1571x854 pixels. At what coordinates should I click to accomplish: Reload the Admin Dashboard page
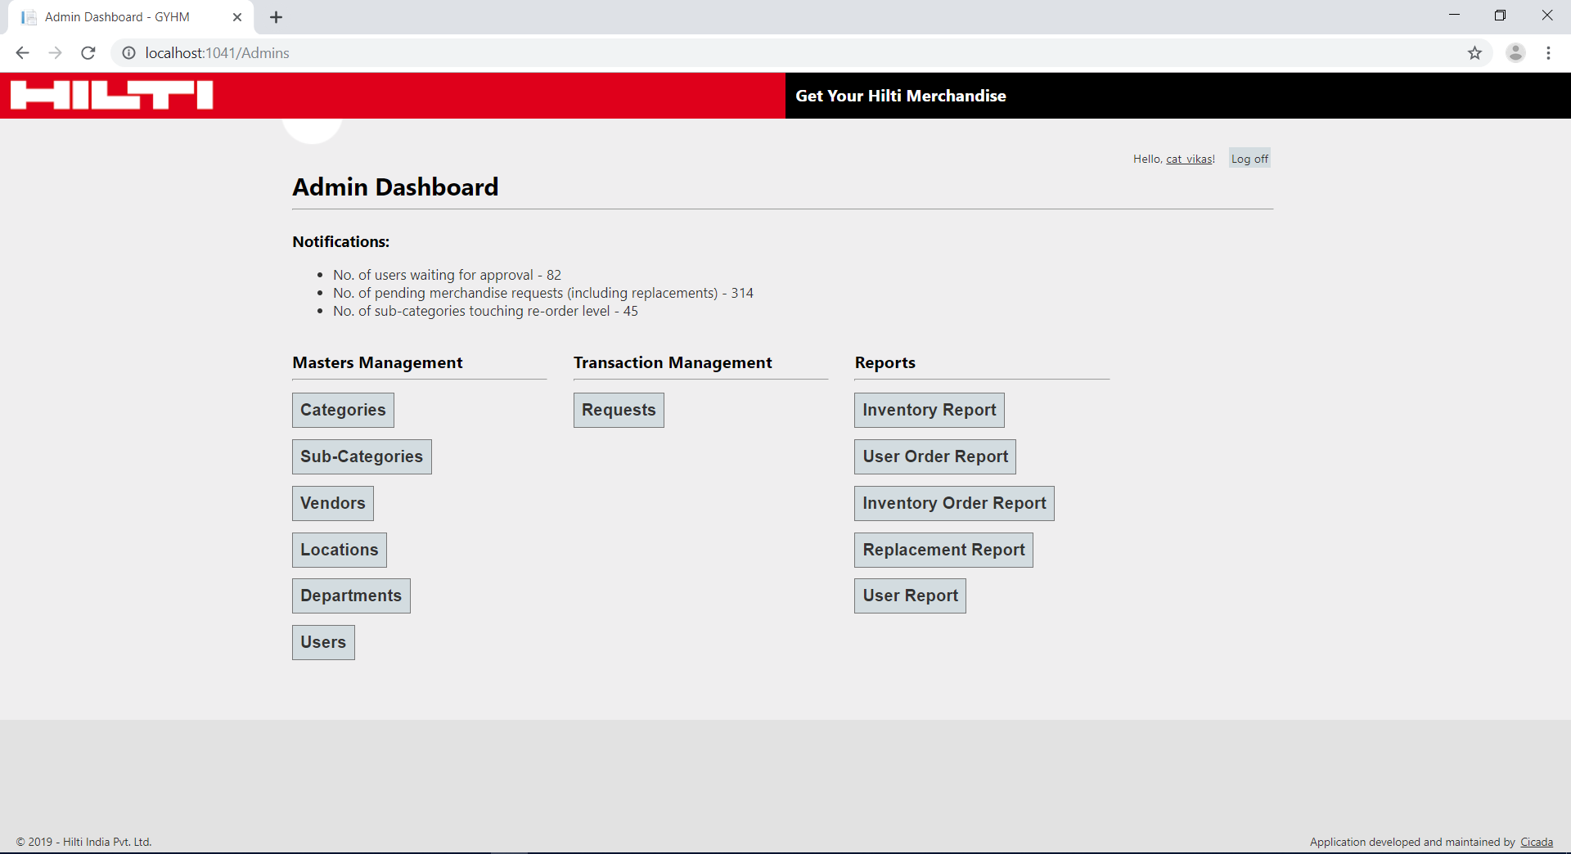click(88, 53)
